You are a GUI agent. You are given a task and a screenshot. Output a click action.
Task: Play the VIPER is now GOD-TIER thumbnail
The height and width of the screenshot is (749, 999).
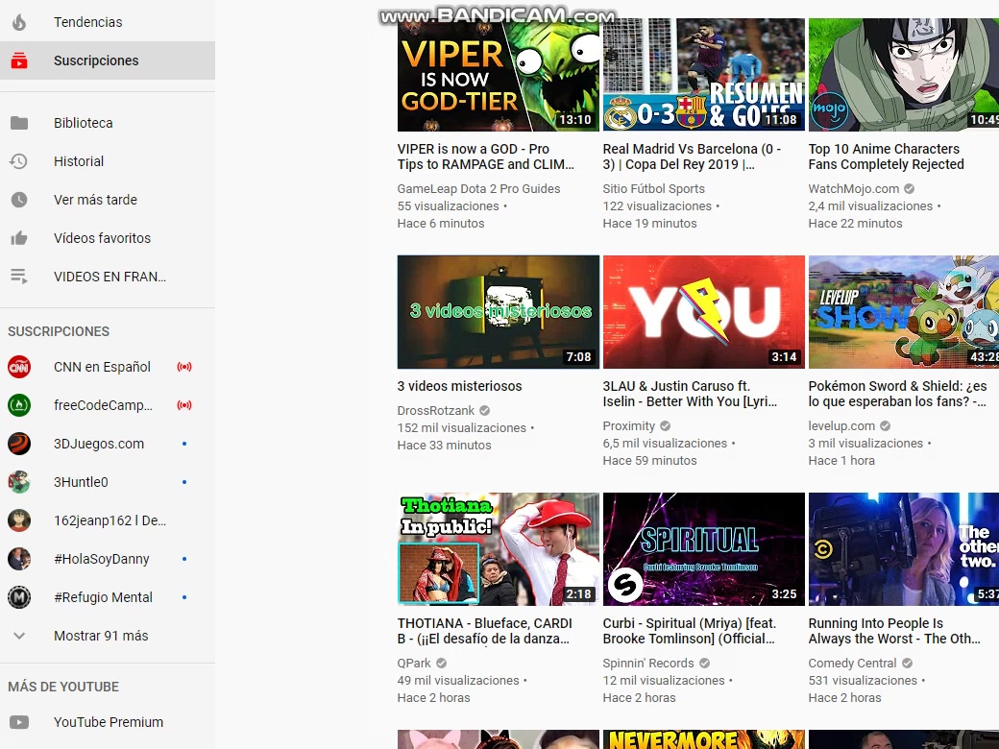point(498,75)
